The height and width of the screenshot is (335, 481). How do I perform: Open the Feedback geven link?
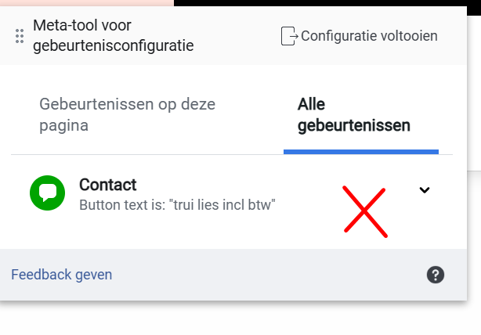tap(61, 275)
